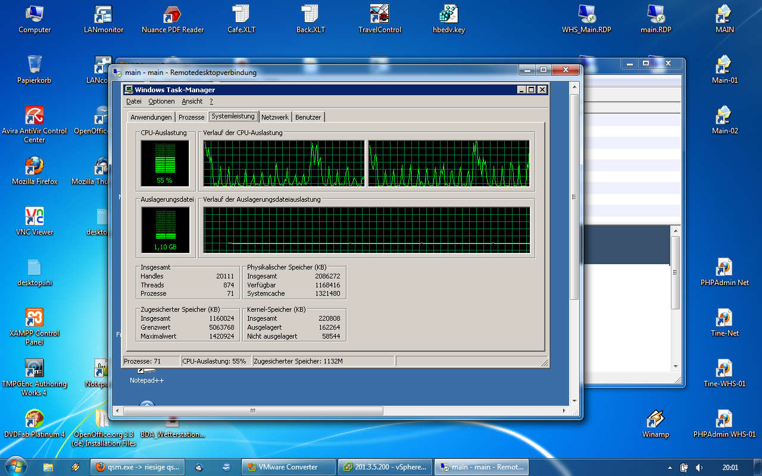Open Datei menu in Task-Manager

click(x=134, y=102)
